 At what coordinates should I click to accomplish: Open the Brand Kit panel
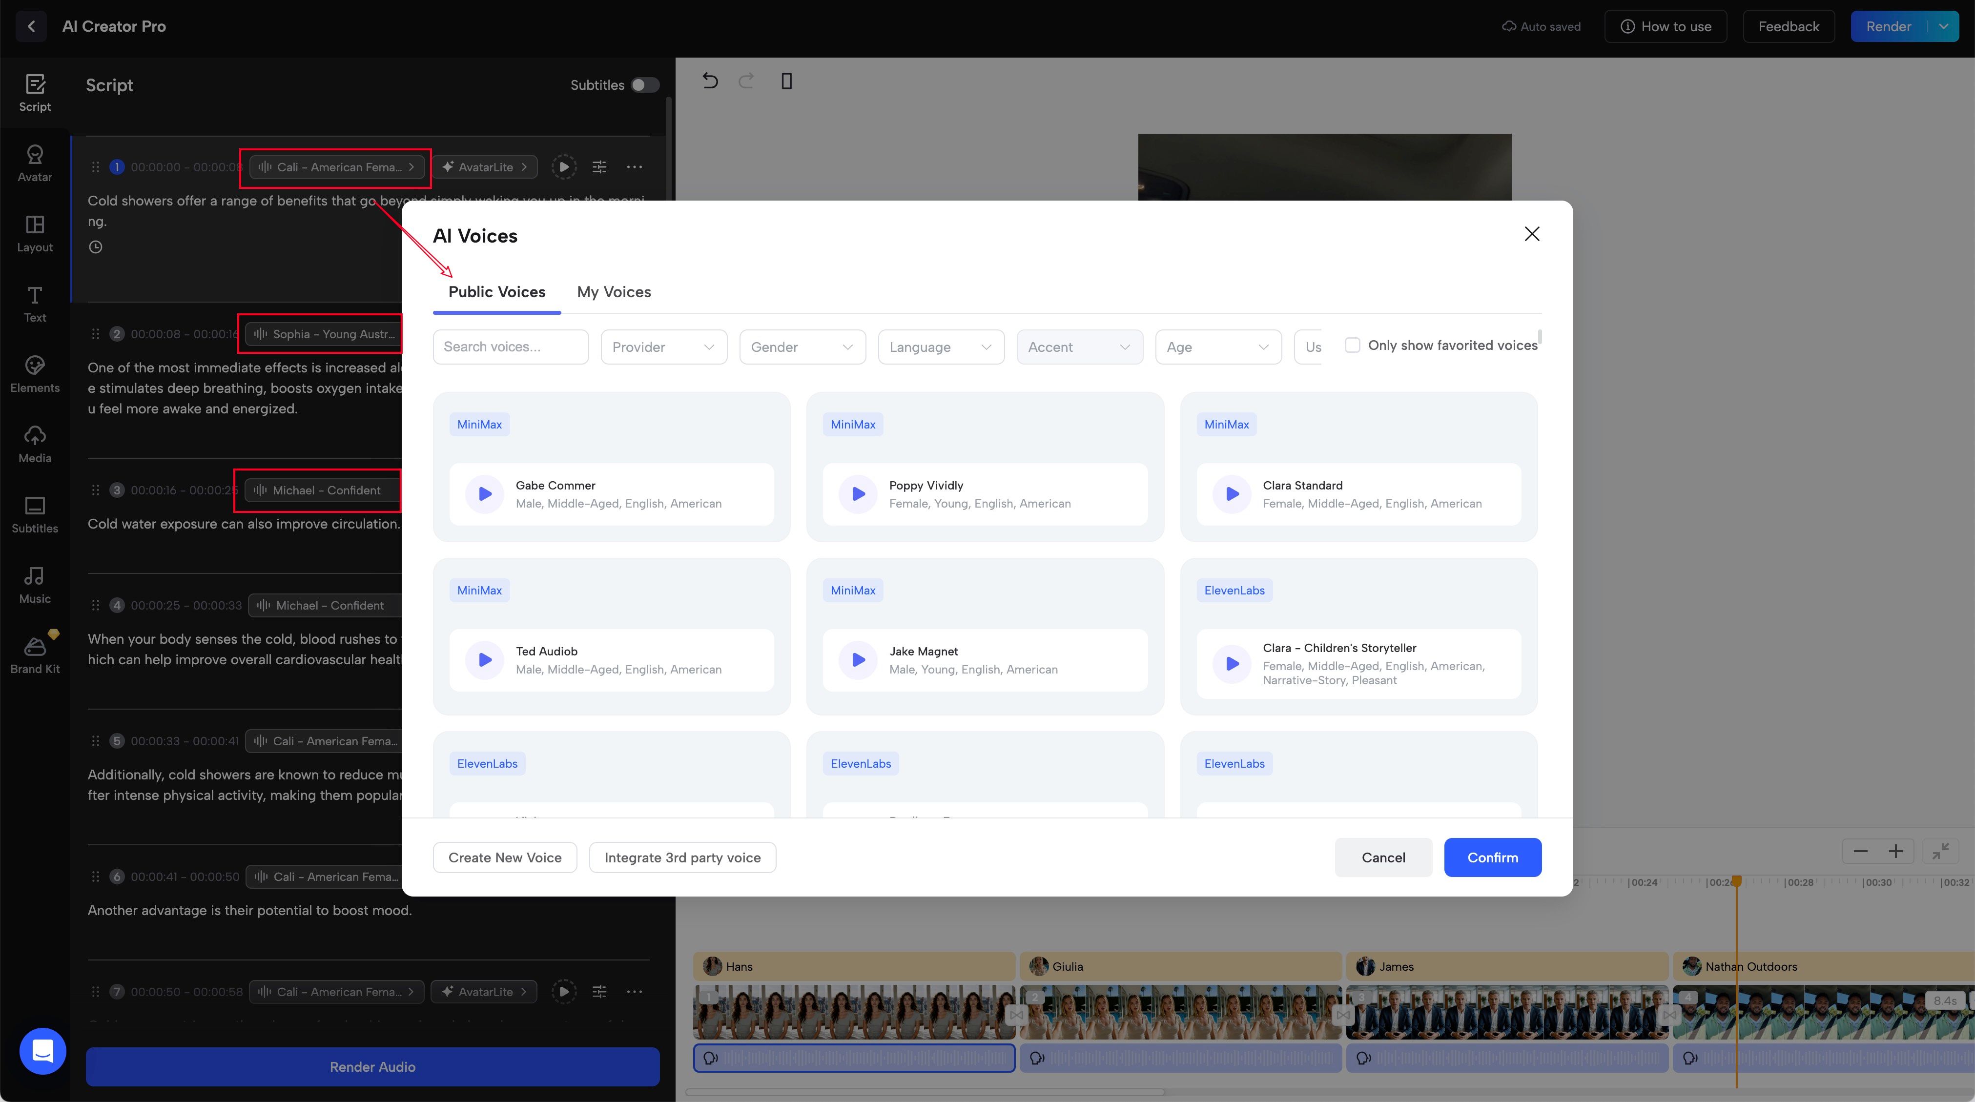(x=35, y=655)
